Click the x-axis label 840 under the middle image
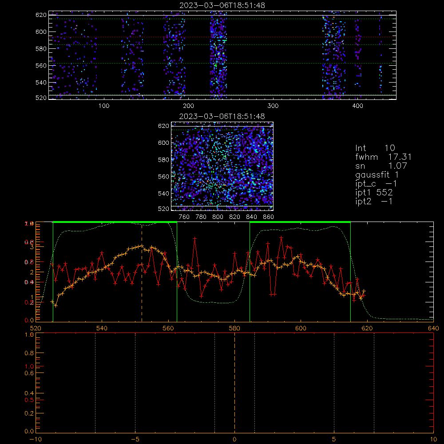The image size is (444, 444). pyautogui.click(x=251, y=217)
